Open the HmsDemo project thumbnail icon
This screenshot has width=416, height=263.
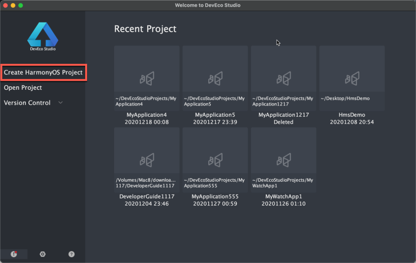tap(352, 78)
